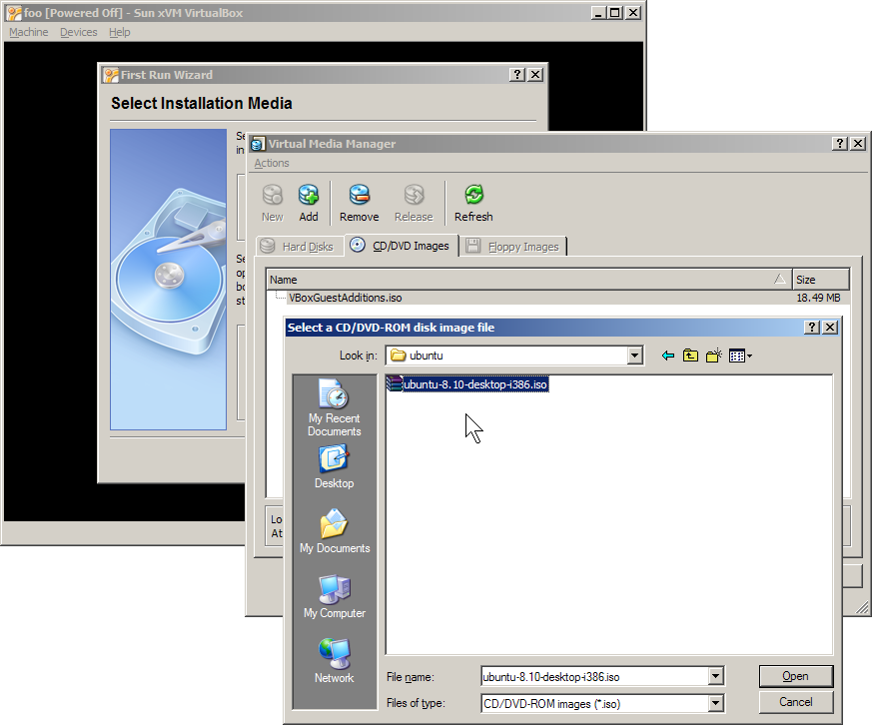Viewport: 872px width, 725px height.
Task: Sort by the Size column header
Action: click(x=820, y=279)
